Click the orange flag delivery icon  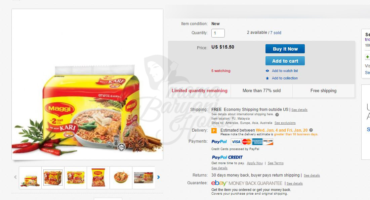coord(214,131)
